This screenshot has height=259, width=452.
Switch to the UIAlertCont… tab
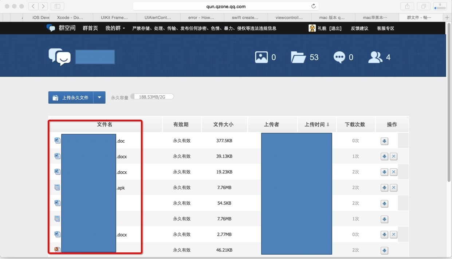(158, 17)
